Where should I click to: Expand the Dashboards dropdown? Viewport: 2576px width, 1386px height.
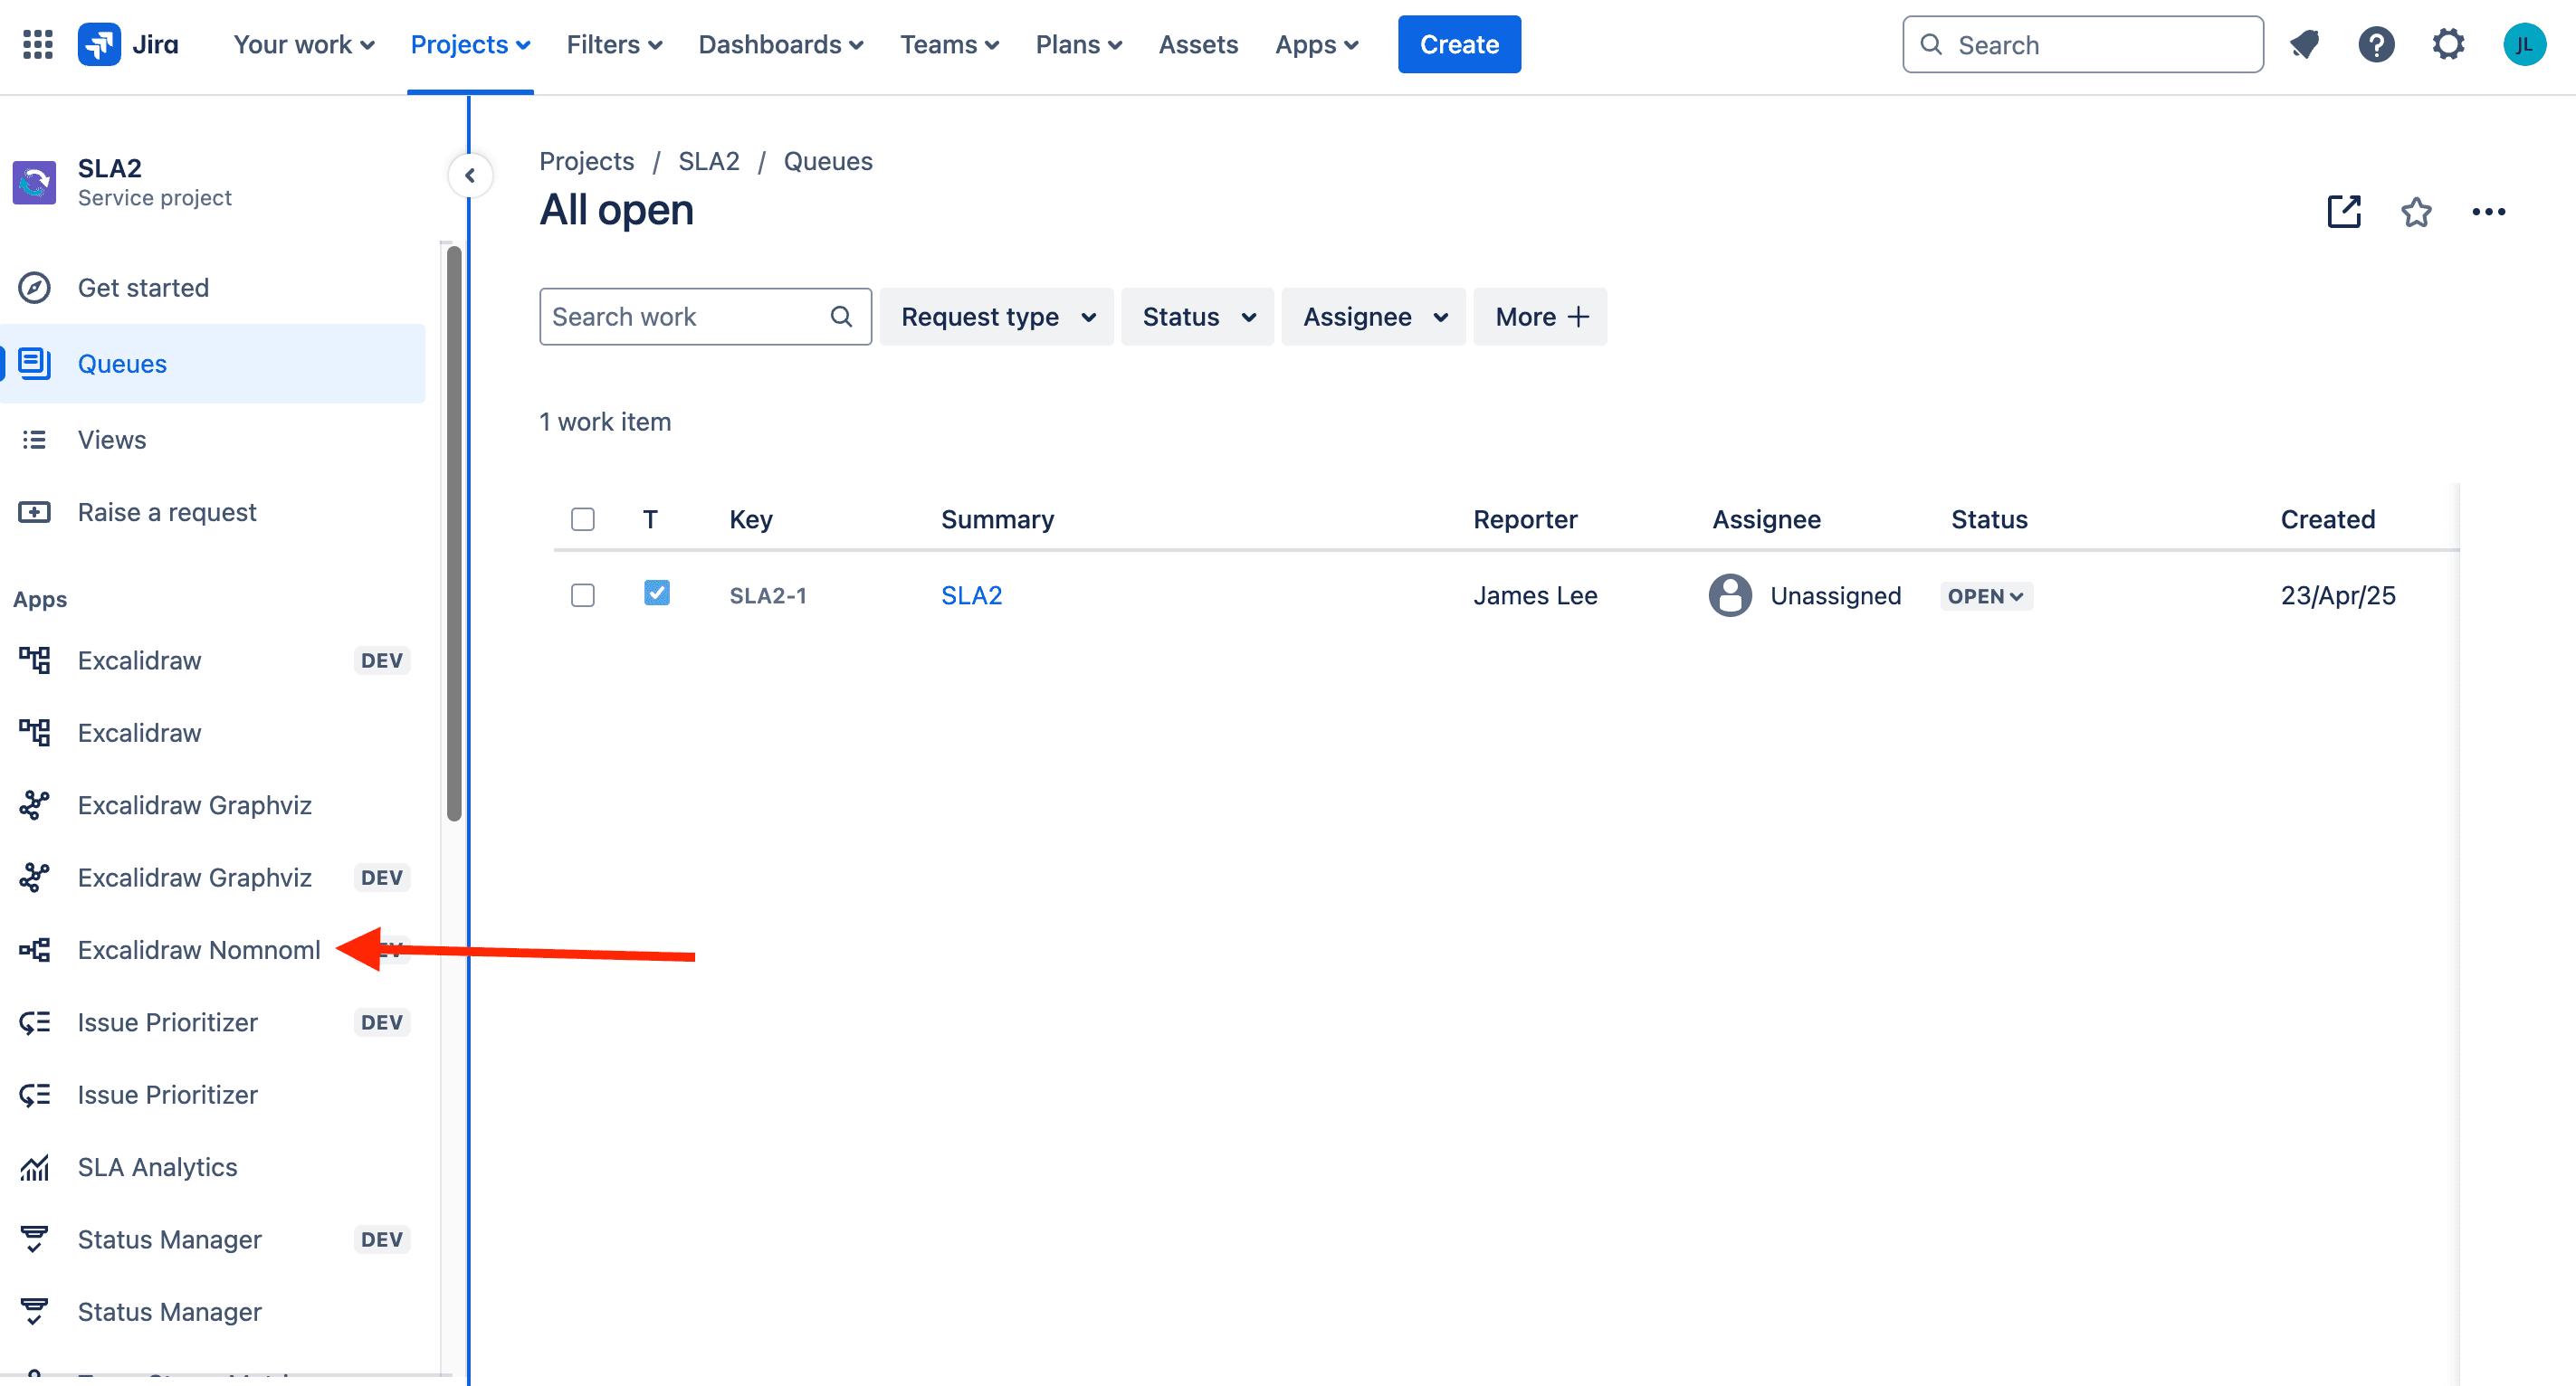coord(781,45)
